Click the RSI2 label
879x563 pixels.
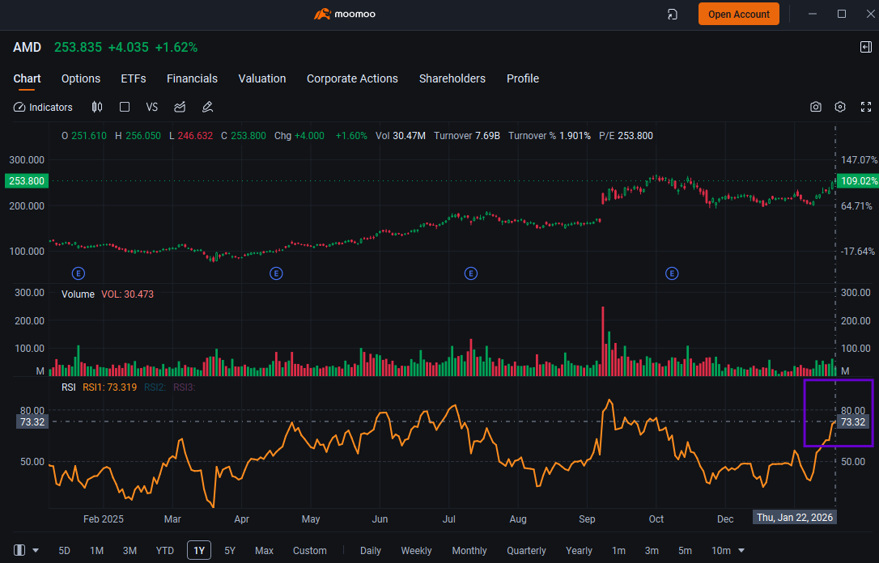(155, 387)
